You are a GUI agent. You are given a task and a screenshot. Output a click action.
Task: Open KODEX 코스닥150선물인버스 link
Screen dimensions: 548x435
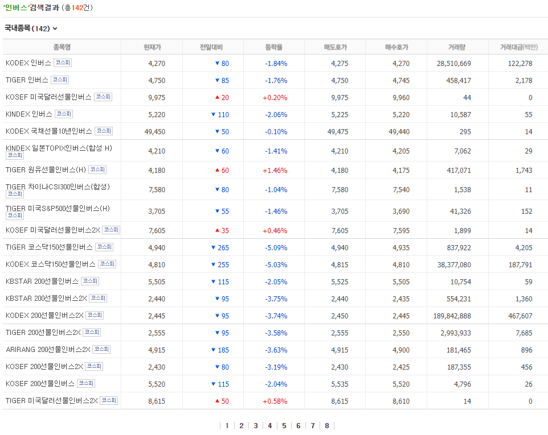click(51, 264)
